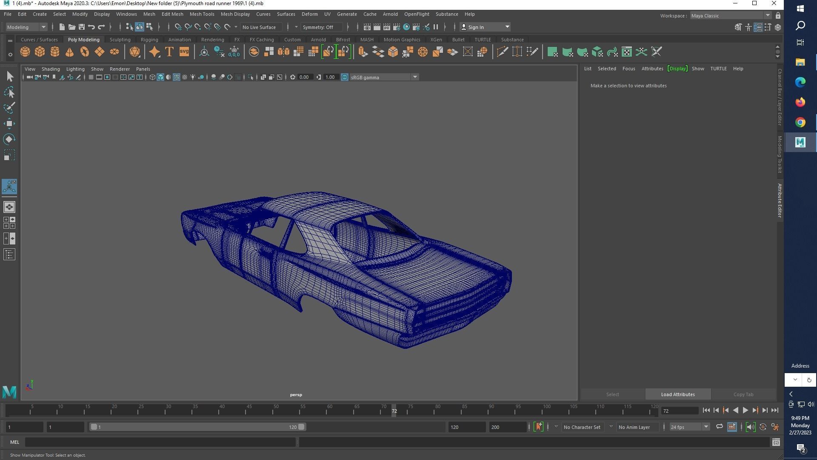Screen dimensions: 817x460
Task: Open the viewport Shading menu
Action: point(51,69)
